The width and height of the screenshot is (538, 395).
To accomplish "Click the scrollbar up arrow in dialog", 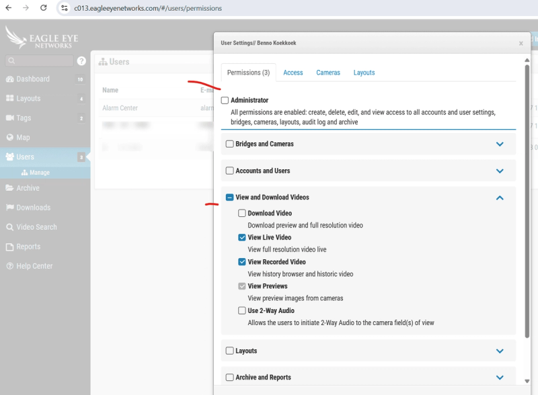I will [x=527, y=60].
